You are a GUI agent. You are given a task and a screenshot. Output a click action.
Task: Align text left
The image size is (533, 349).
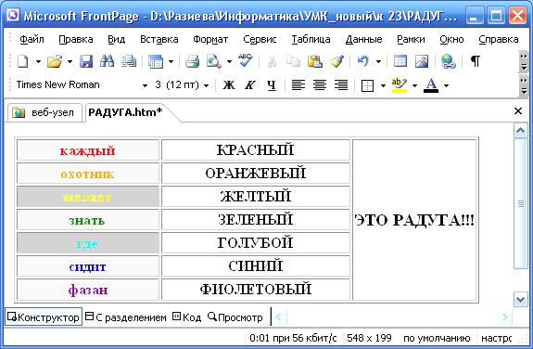tap(298, 85)
